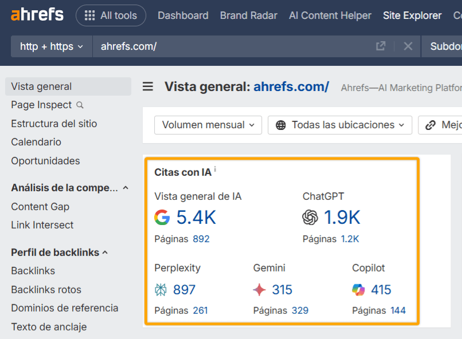
Task: Click the ChatGPT icon in Citas con IA
Action: [310, 218]
